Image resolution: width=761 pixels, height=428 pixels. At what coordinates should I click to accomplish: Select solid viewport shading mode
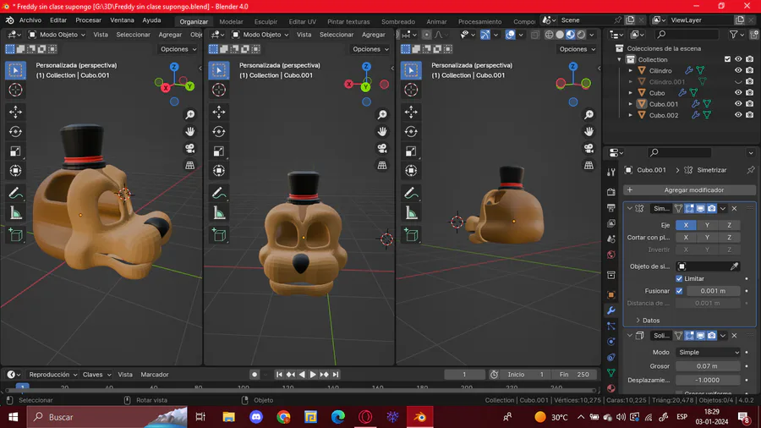click(x=560, y=35)
